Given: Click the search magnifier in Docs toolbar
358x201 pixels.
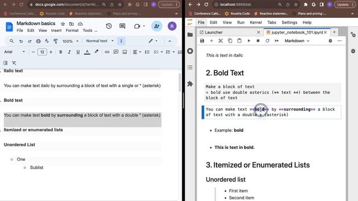Looking at the screenshot, I should (11, 41).
